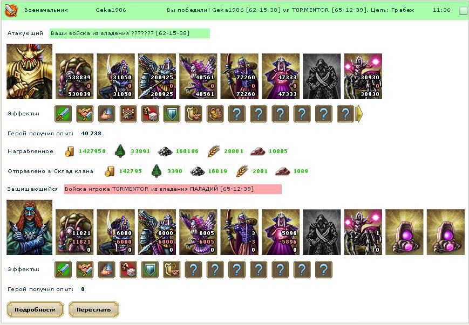Tick the checkbox in the report header

pos(463,10)
